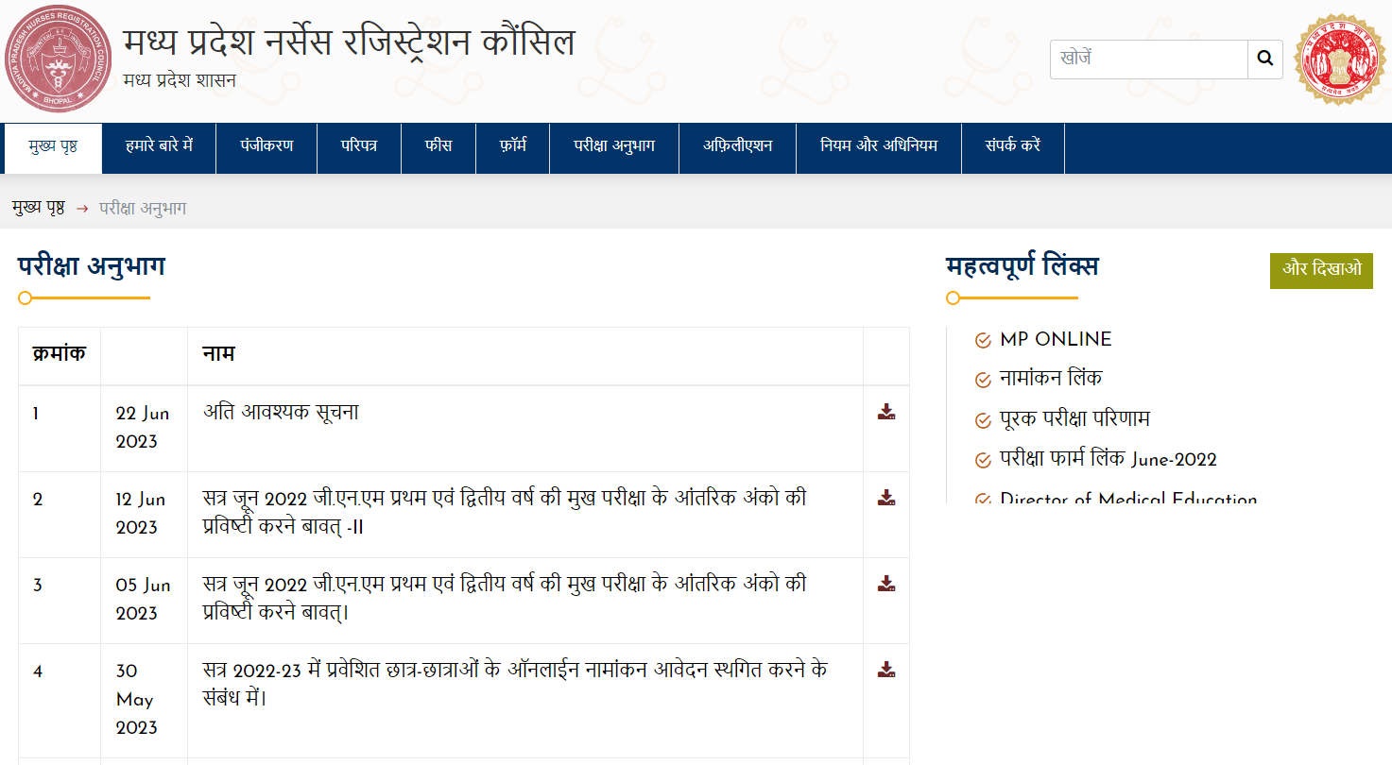Click the date 12 Jun 2023
Viewport: 1392px width, 765px height.
click(143, 514)
